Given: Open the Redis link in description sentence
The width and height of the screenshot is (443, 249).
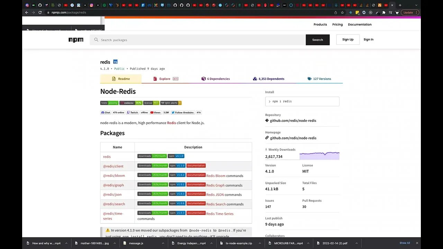Looking at the screenshot, I should 171,123.
